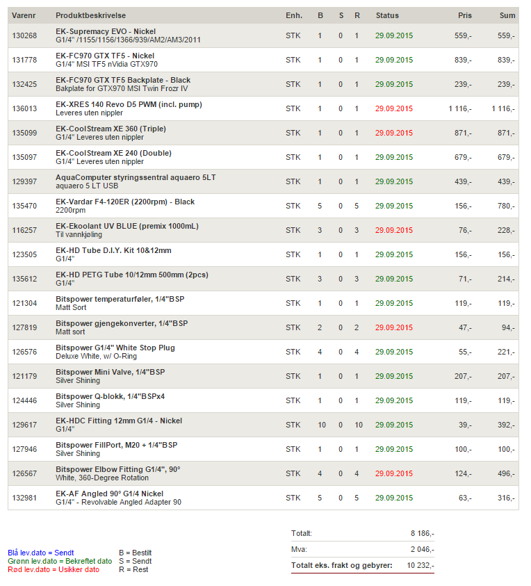Click sum 316,- for EK-AF Angled row
Viewport: 531px width, 586px height.
click(506, 498)
